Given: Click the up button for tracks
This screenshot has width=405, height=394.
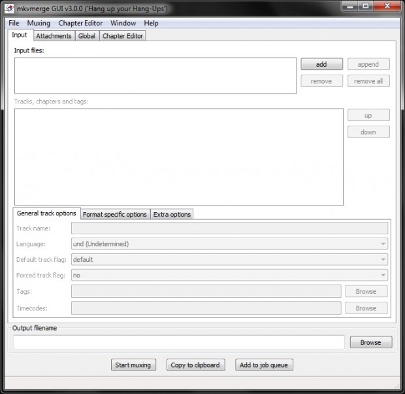Looking at the screenshot, I should coord(368,115).
